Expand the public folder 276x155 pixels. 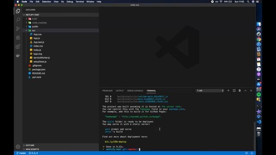click(x=61, y=27)
